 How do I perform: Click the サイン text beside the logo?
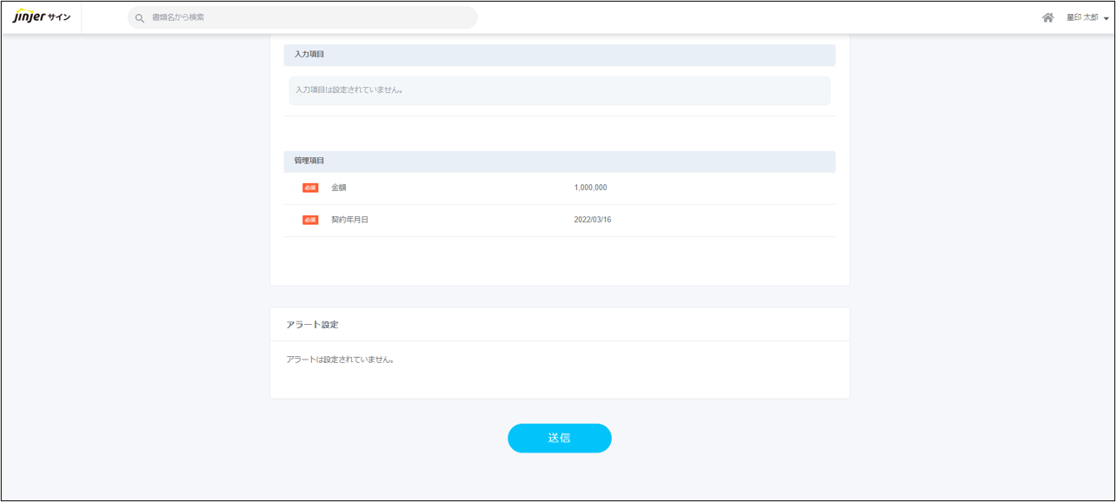[x=61, y=17]
